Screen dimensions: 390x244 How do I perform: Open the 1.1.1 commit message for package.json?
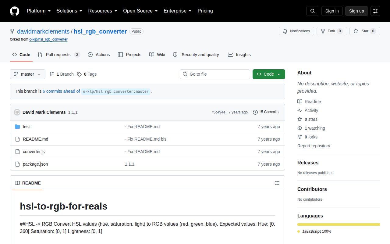tap(129, 164)
